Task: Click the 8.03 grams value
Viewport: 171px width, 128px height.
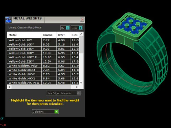Action: [x=46, y=44]
